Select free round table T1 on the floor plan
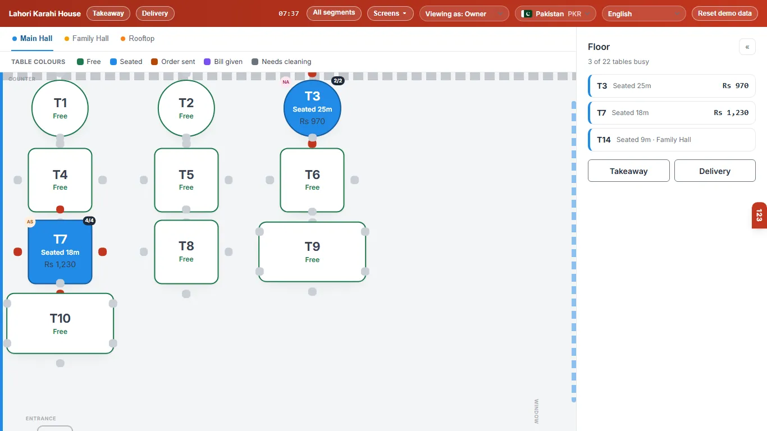The height and width of the screenshot is (431, 767). (x=60, y=108)
